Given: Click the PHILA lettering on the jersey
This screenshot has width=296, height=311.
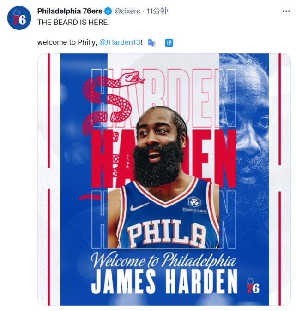Looking at the screenshot, I should coord(167,233).
